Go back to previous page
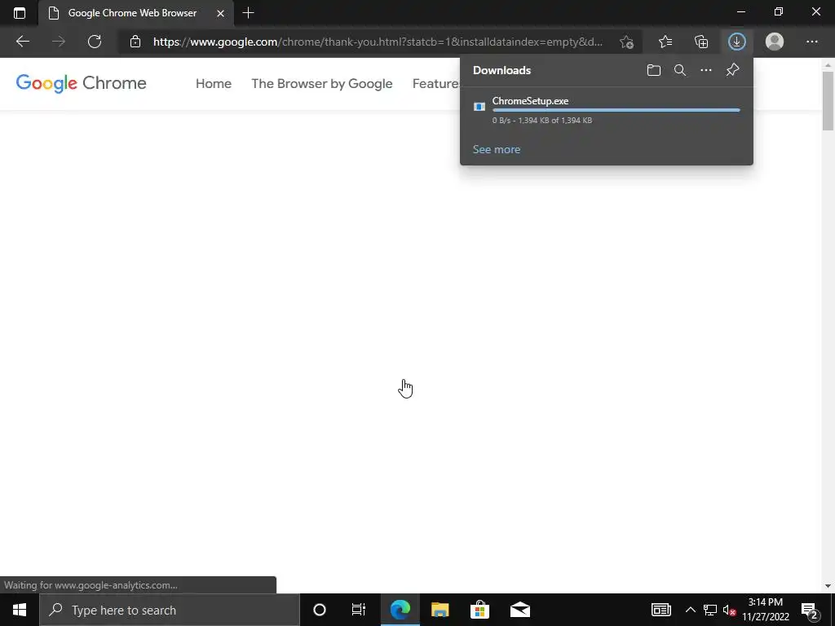 22,42
